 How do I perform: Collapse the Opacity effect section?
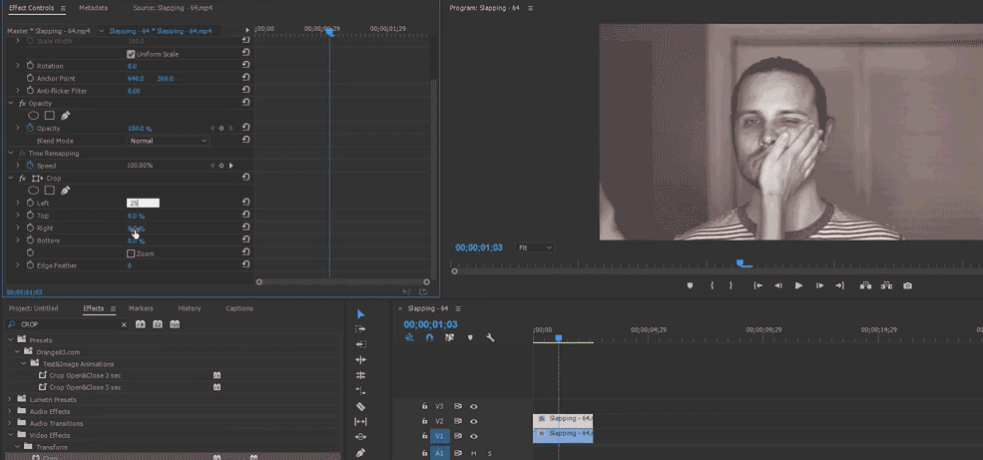pos(11,103)
